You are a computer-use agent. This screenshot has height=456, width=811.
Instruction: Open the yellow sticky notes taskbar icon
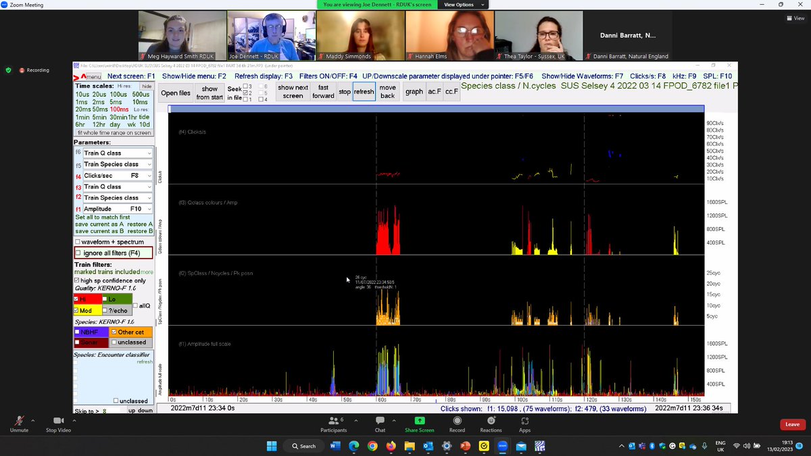tap(484, 446)
